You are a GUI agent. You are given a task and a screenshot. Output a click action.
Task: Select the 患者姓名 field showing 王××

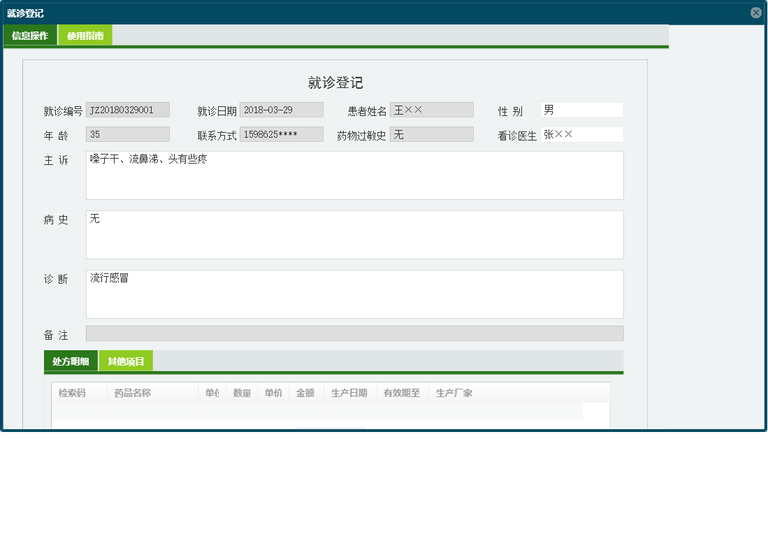point(432,109)
